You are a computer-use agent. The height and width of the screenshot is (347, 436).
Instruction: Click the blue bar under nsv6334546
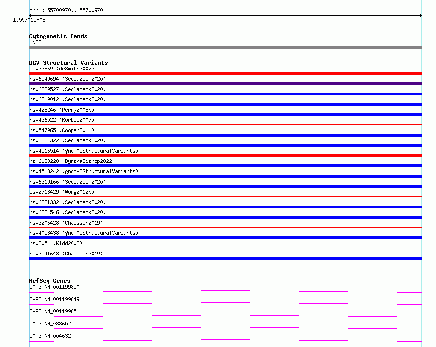pos(225,217)
